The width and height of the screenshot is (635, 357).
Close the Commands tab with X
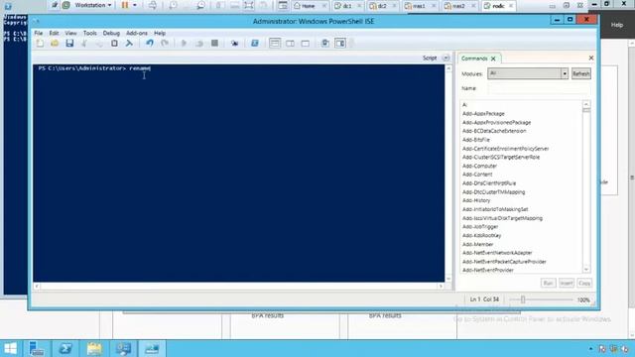point(493,59)
